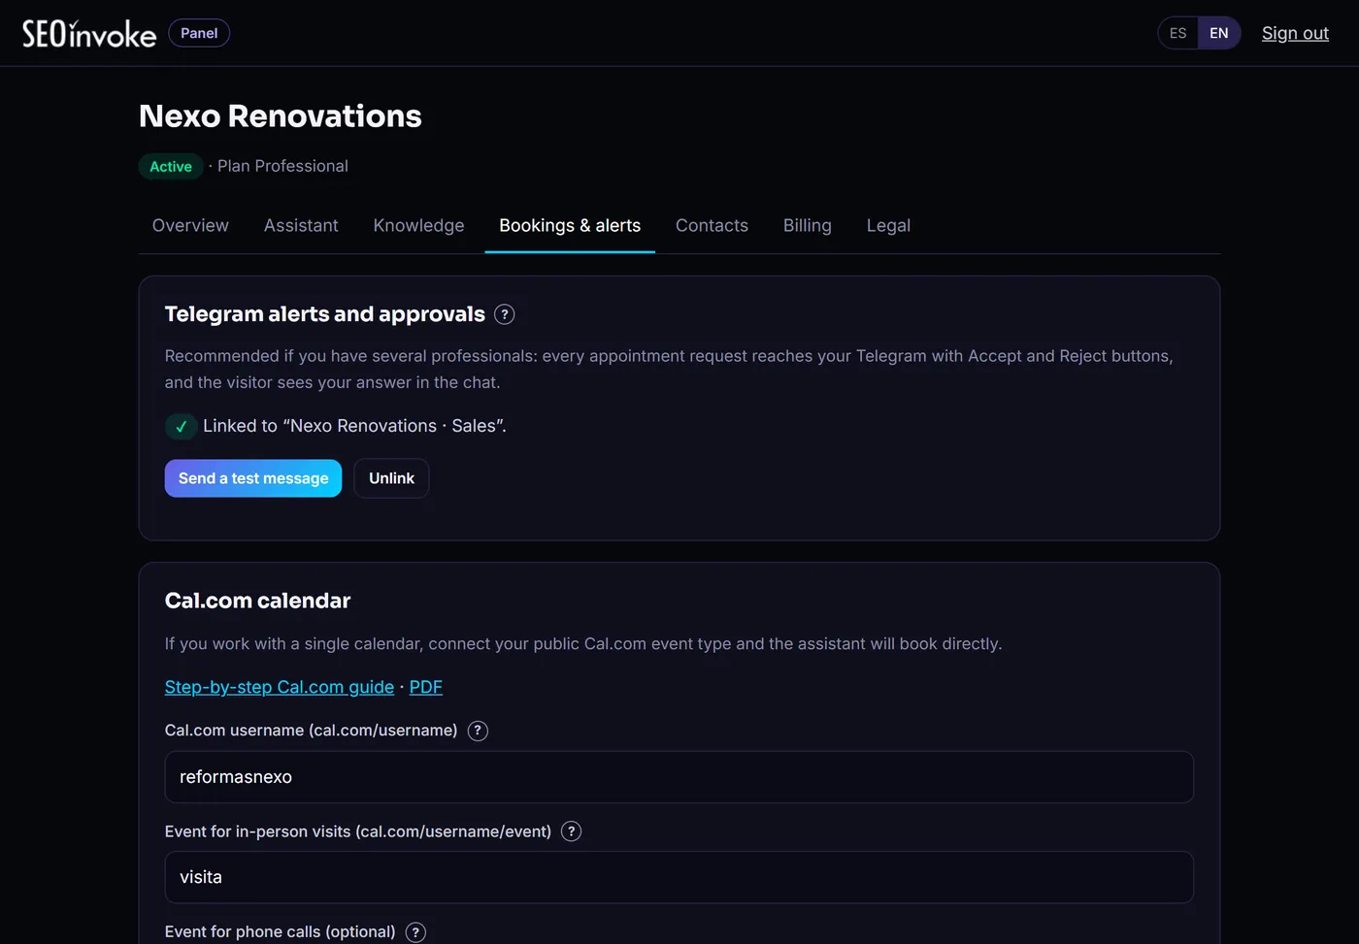
Task: Sign out of the panel
Action: [x=1295, y=33]
